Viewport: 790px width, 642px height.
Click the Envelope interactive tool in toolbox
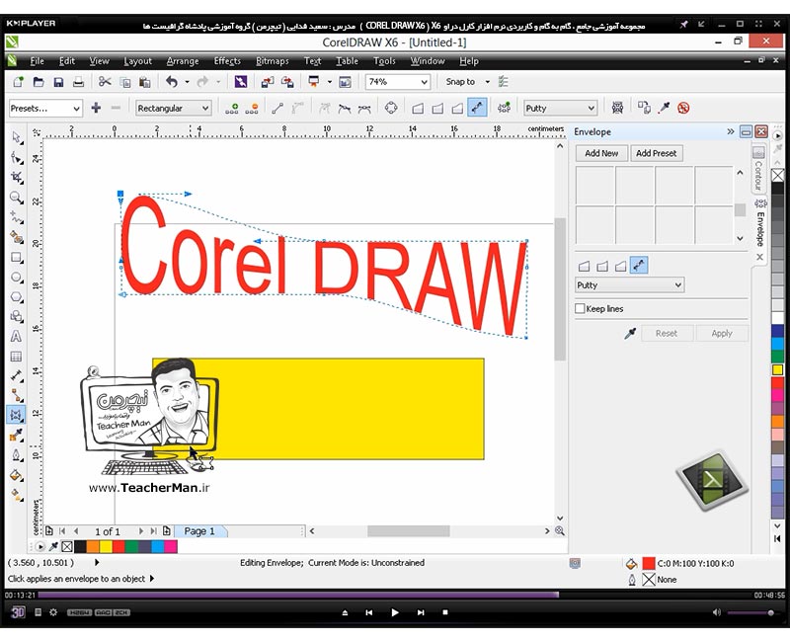tap(16, 415)
